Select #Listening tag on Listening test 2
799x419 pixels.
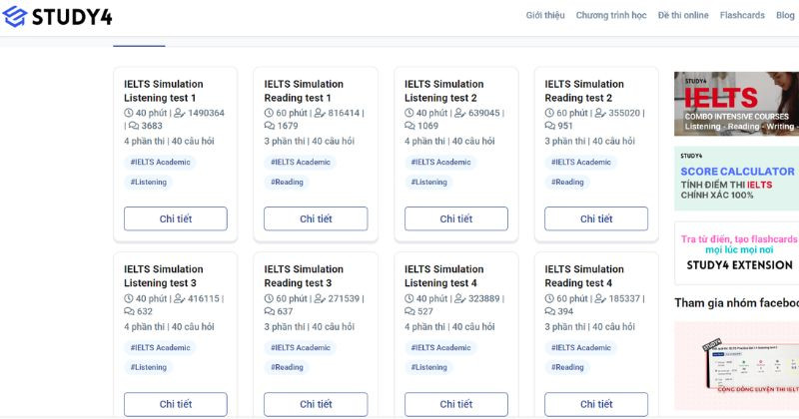(429, 183)
